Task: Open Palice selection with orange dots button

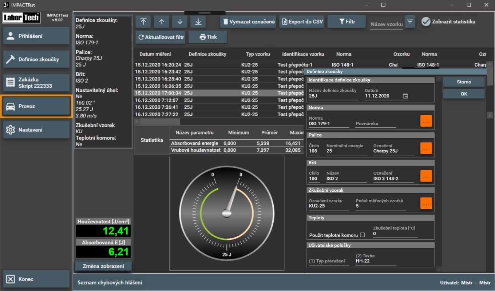Action: (x=426, y=148)
